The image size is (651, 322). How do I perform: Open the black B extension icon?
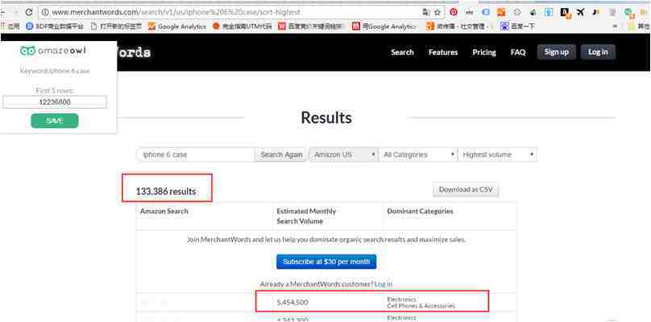tap(565, 12)
